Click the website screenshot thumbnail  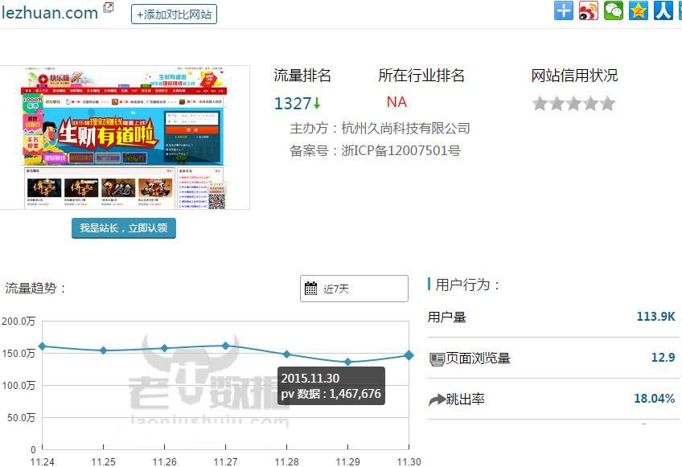point(124,138)
